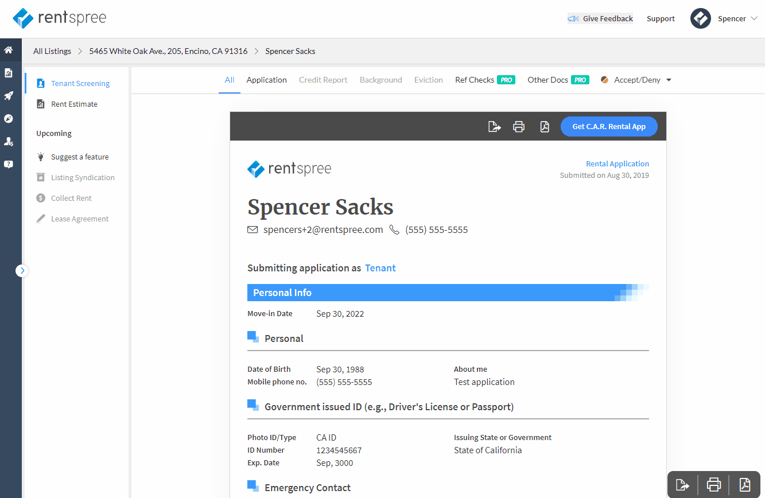Viewport: 765px width, 498px height.
Task: Click the Accept/Deny status icon
Action: (604, 80)
